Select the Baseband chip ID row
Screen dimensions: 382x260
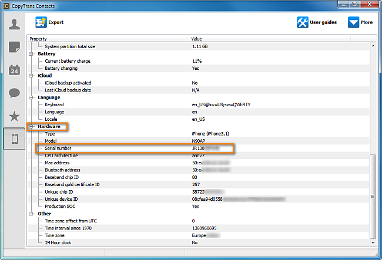pyautogui.click(x=199, y=177)
